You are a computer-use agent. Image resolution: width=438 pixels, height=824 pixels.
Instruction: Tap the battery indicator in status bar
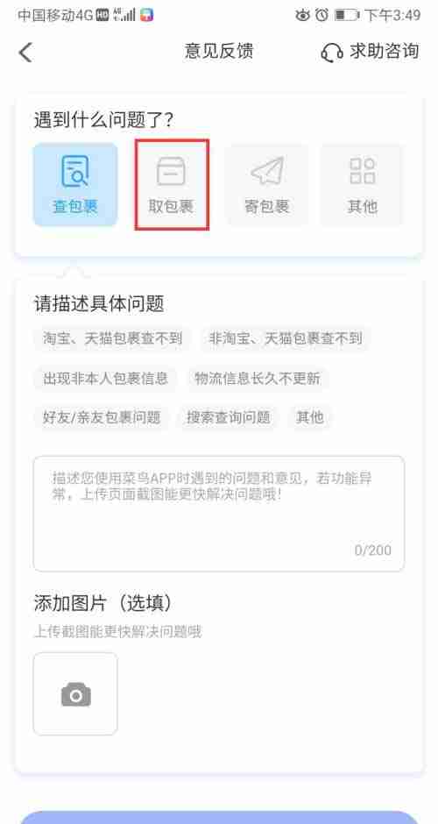coord(347,15)
